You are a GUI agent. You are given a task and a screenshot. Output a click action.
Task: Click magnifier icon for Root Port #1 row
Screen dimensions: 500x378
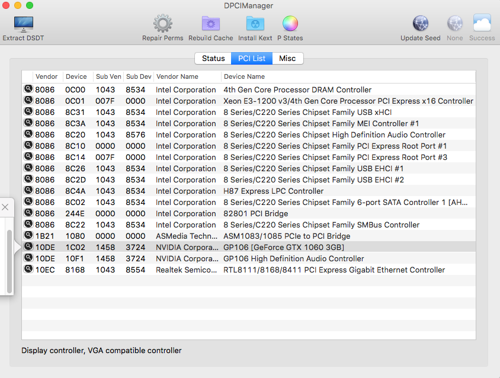[28, 145]
